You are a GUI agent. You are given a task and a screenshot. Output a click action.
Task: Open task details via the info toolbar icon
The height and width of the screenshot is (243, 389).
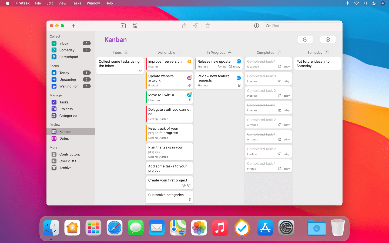[256, 26]
